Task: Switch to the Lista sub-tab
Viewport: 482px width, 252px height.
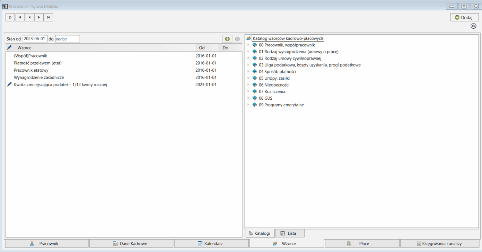Action: coord(290,233)
